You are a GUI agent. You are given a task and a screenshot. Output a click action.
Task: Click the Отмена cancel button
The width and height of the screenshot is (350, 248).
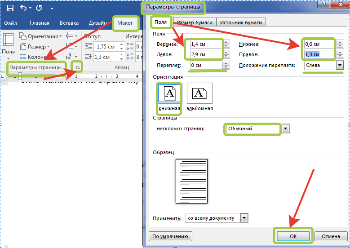(331, 236)
